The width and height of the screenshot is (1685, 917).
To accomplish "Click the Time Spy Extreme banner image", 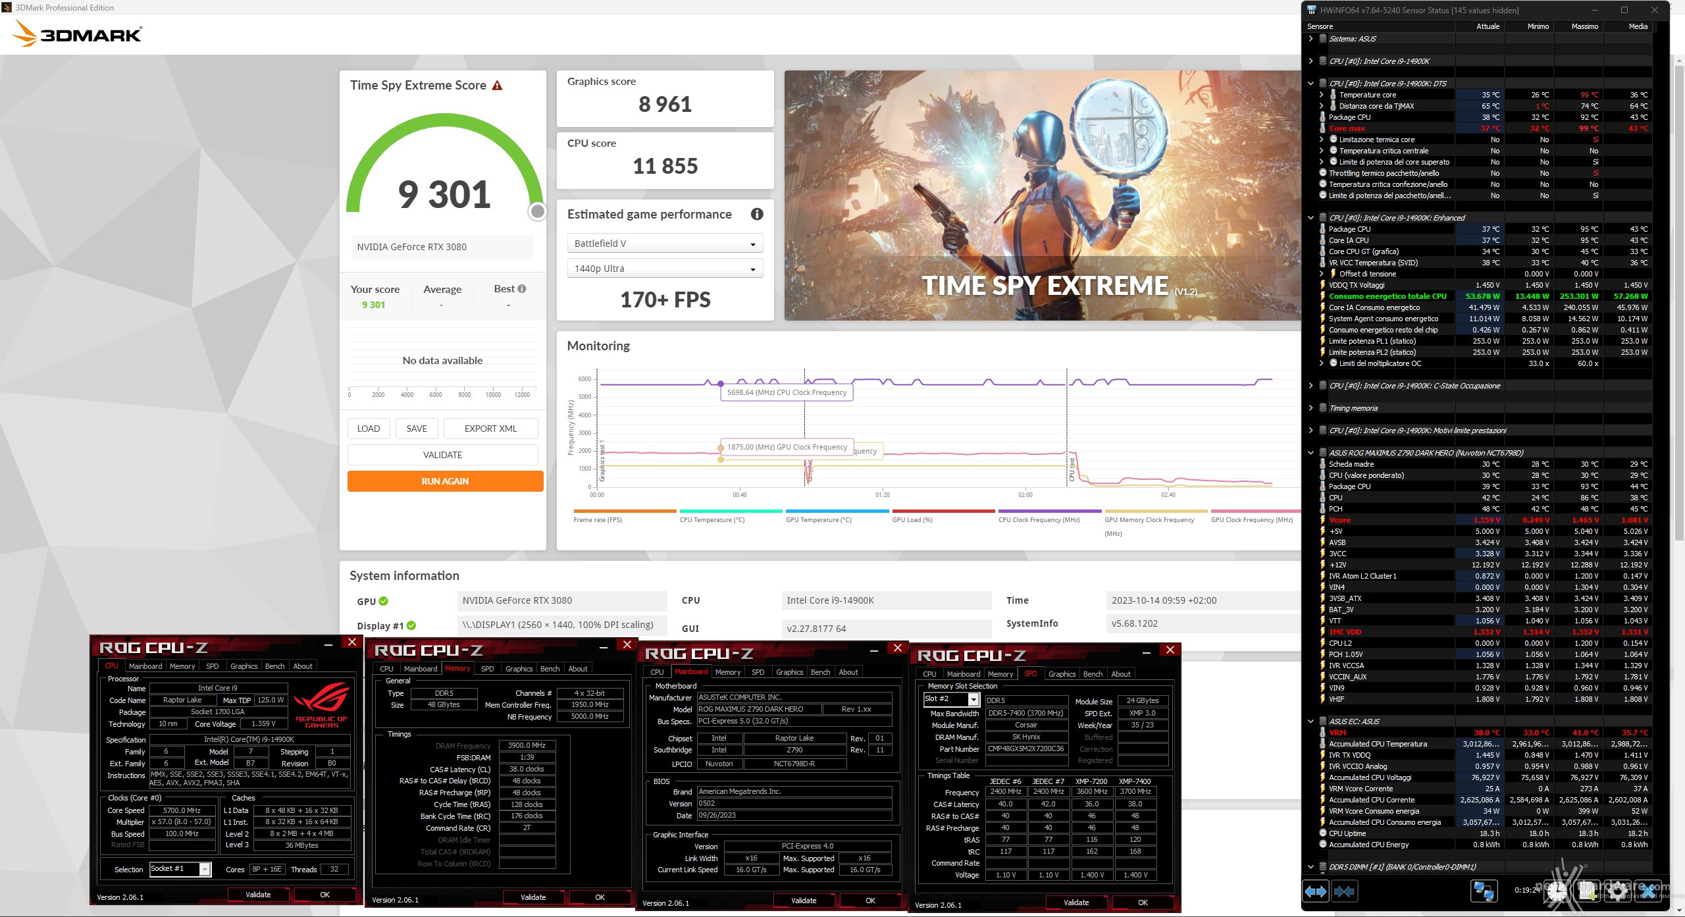I will 1042,196.
